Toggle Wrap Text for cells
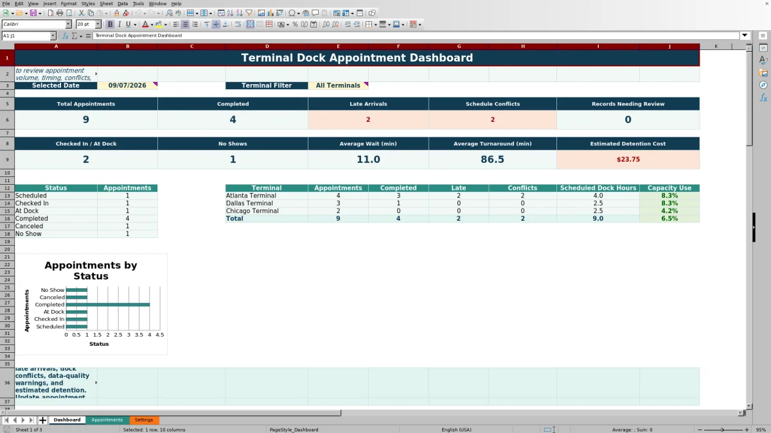 (238, 24)
